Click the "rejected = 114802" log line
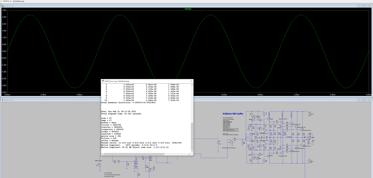This screenshot has width=373, height=178. coord(111,134)
